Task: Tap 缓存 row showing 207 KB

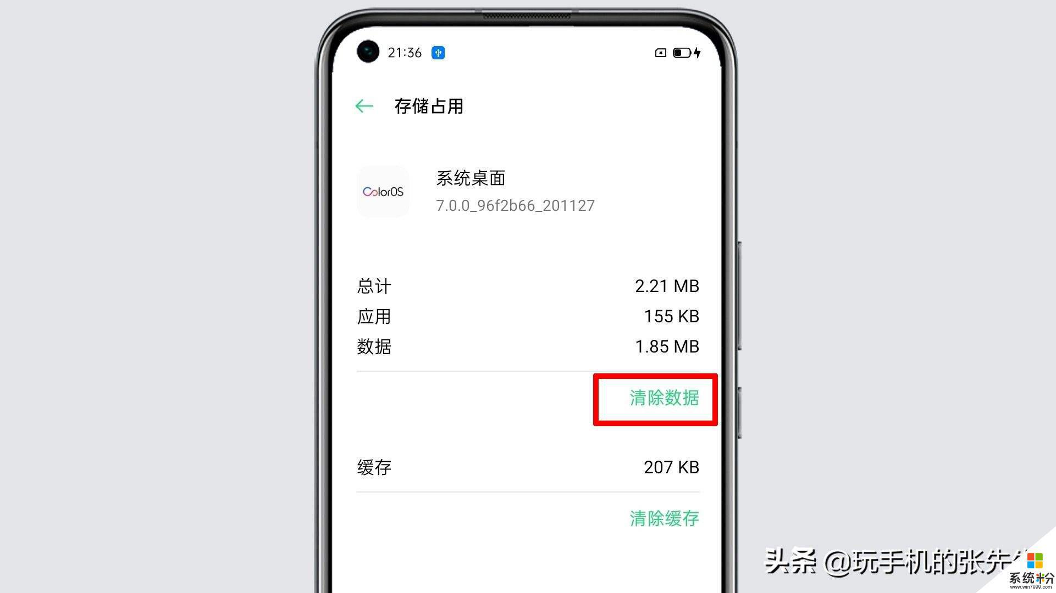Action: (528, 467)
